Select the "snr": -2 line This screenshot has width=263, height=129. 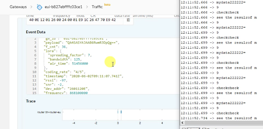pos(54,85)
